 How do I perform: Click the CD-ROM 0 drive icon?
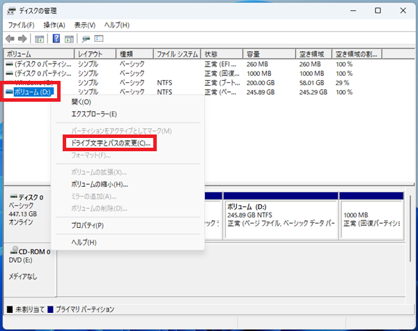(x=14, y=250)
